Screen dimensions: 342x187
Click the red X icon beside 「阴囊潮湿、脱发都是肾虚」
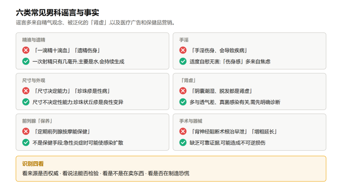click(x=183, y=91)
